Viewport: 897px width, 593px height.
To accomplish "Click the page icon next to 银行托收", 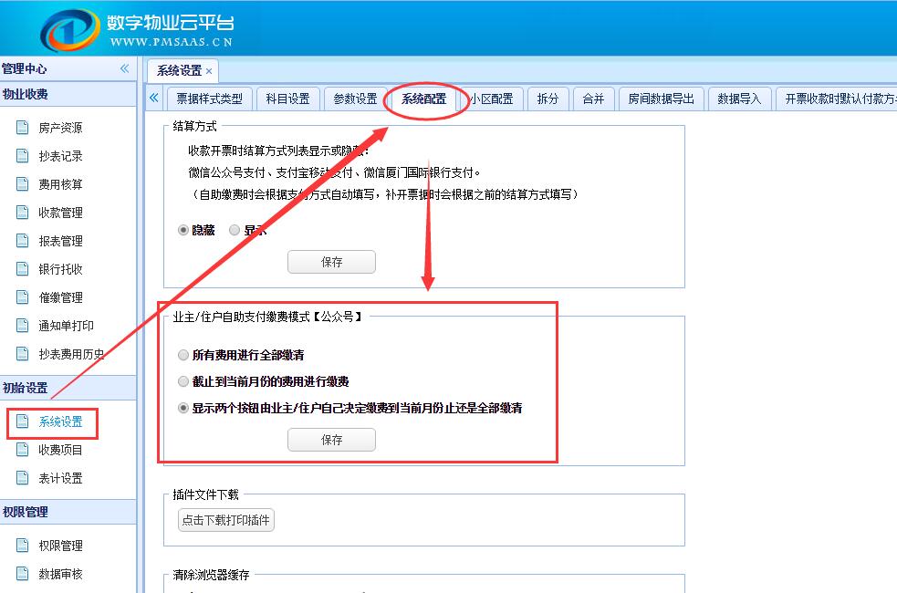I will tap(23, 269).
